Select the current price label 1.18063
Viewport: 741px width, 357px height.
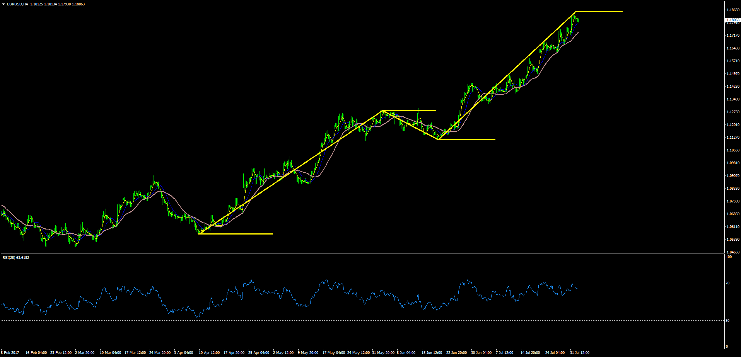click(733, 20)
